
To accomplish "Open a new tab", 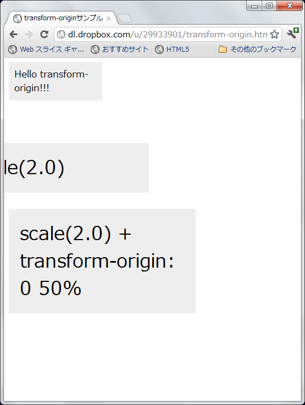I will (125, 19).
